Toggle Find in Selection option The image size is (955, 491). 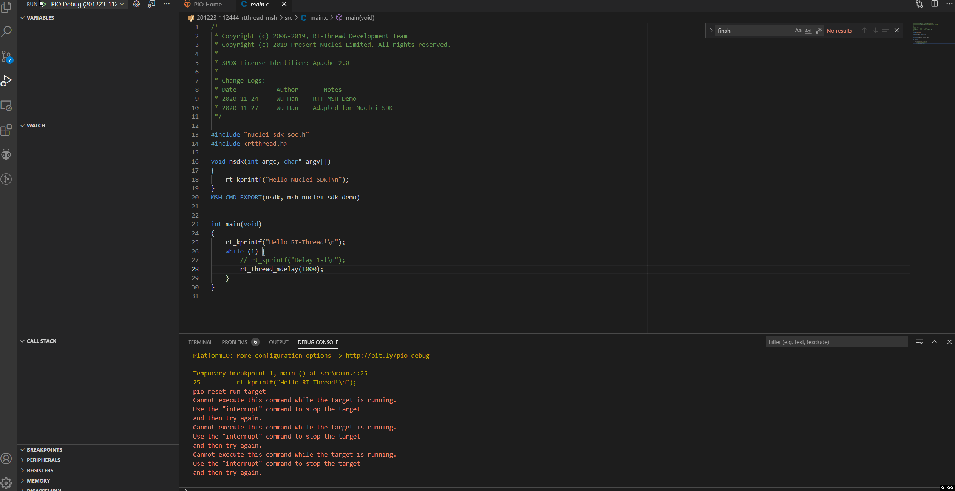tap(885, 31)
